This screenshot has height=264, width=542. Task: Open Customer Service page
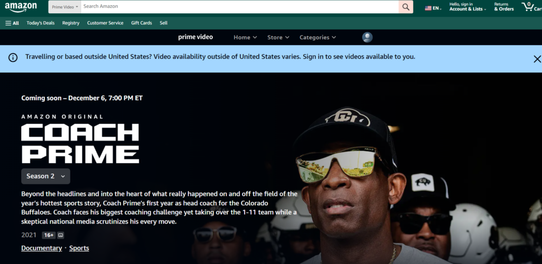click(x=105, y=23)
